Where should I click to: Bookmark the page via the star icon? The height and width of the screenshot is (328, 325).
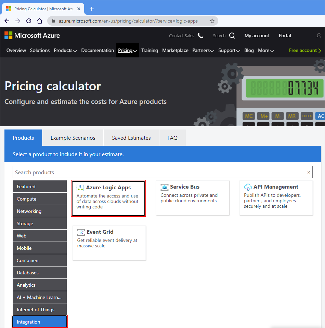tap(212, 20)
